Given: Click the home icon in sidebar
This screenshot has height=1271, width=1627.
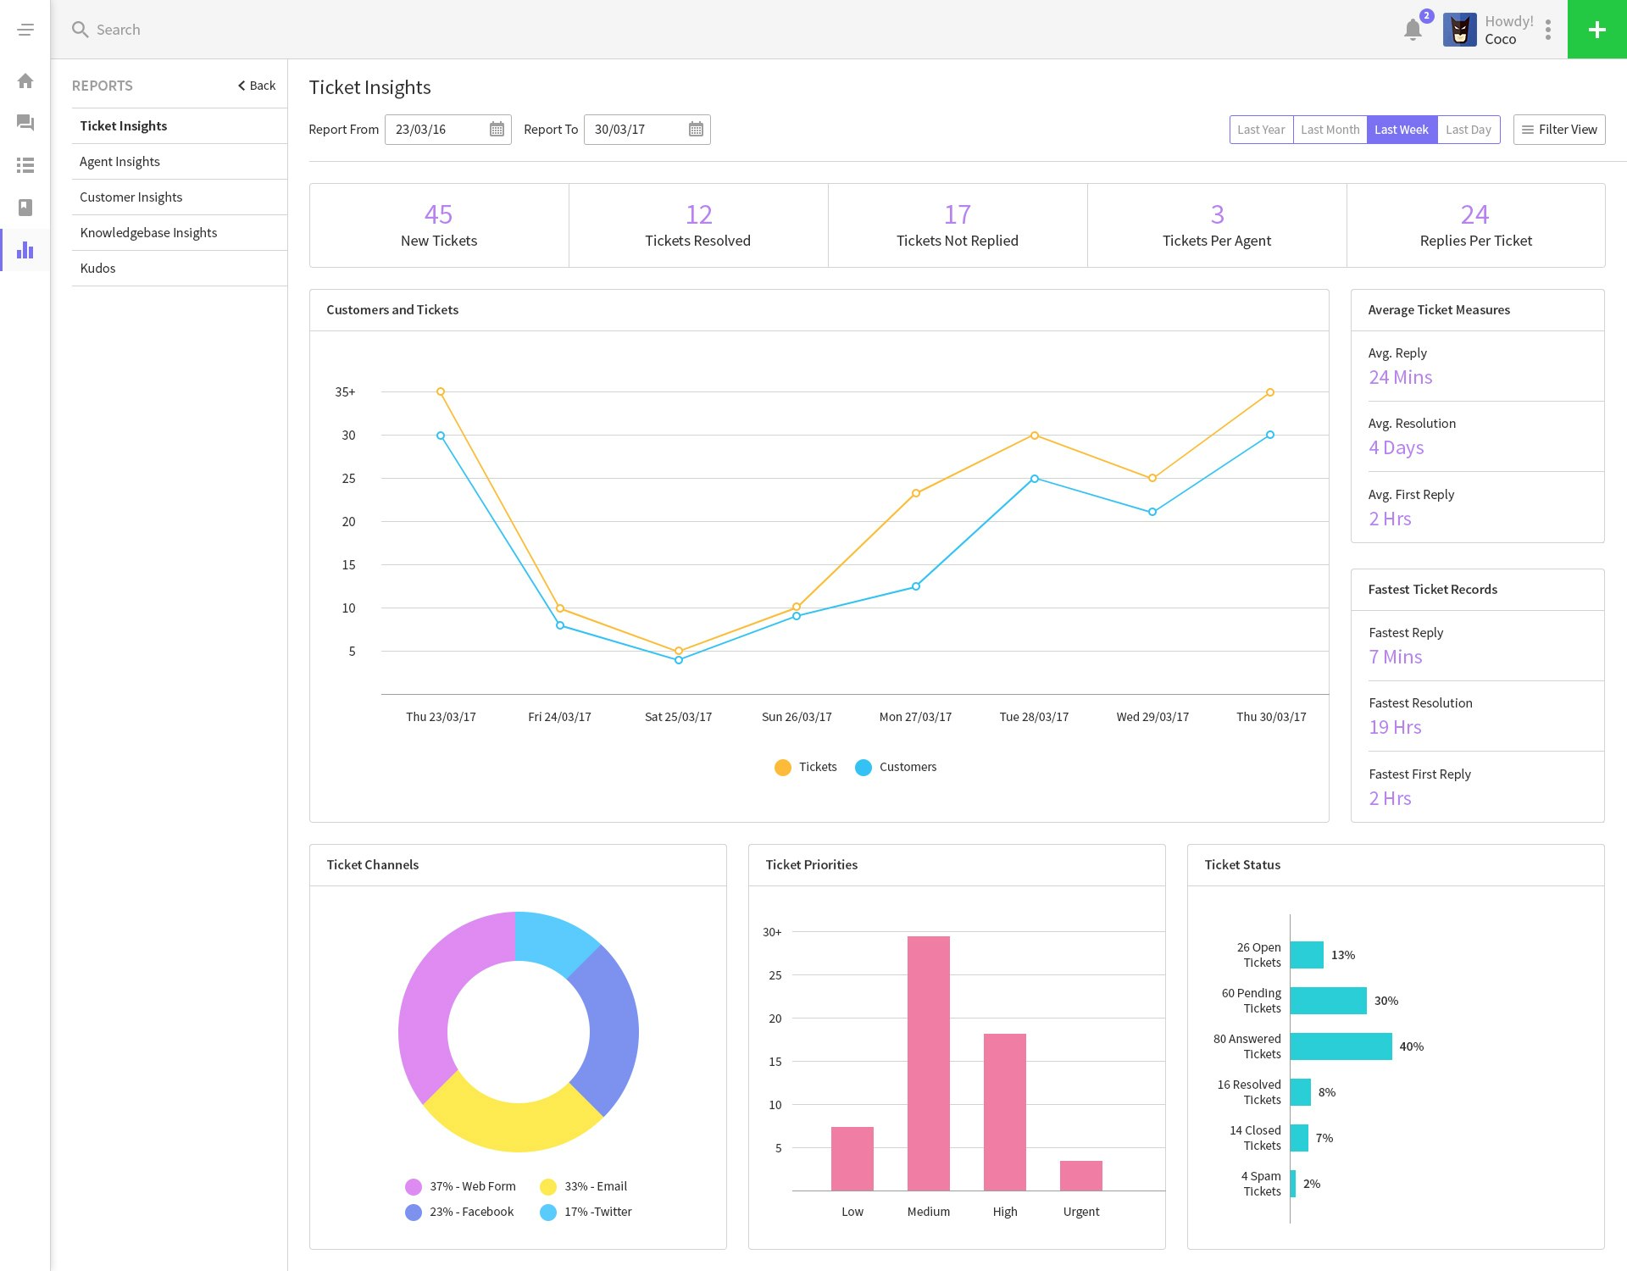Looking at the screenshot, I should (x=25, y=81).
